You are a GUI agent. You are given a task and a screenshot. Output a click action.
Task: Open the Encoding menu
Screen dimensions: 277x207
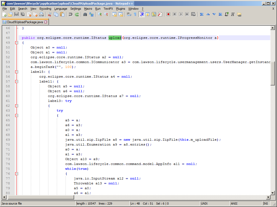[45, 9]
